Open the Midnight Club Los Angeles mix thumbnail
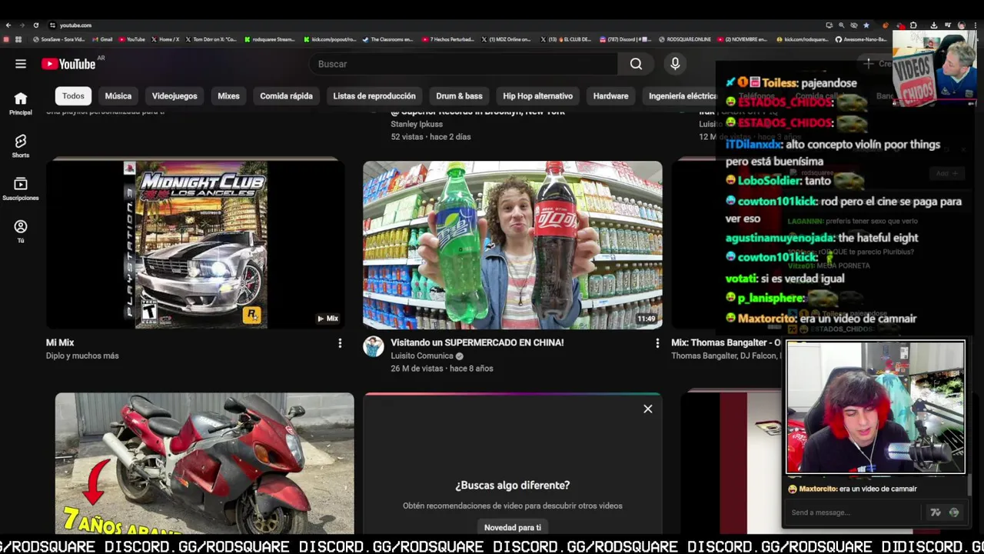This screenshot has height=554, width=984. coord(195,245)
